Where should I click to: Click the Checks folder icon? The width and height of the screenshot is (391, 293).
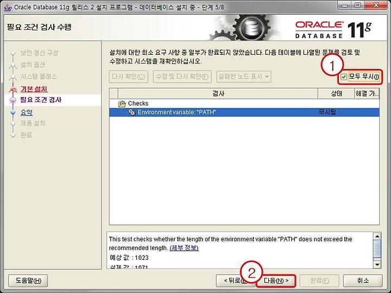click(122, 104)
